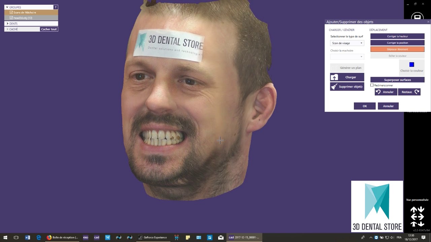Viewport: 431px width, 242px height.
Task: Click the volume speaker tray icon
Action: click(392, 237)
